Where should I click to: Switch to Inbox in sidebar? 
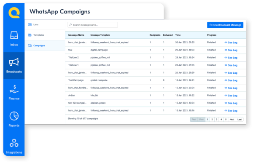(x=14, y=39)
